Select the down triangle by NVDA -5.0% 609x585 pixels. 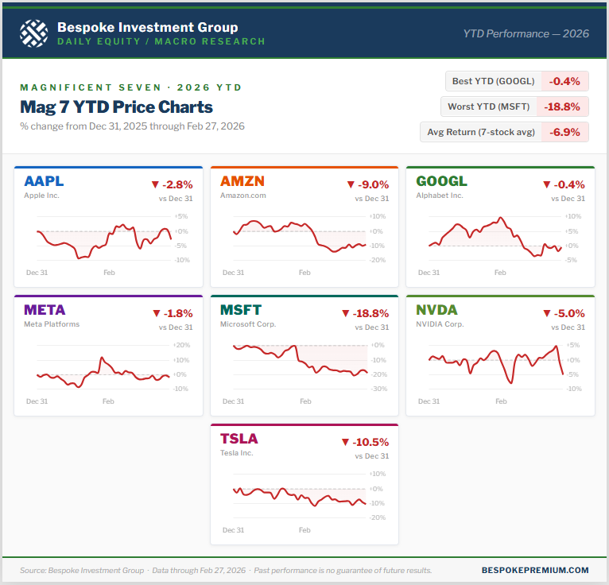[547, 313]
